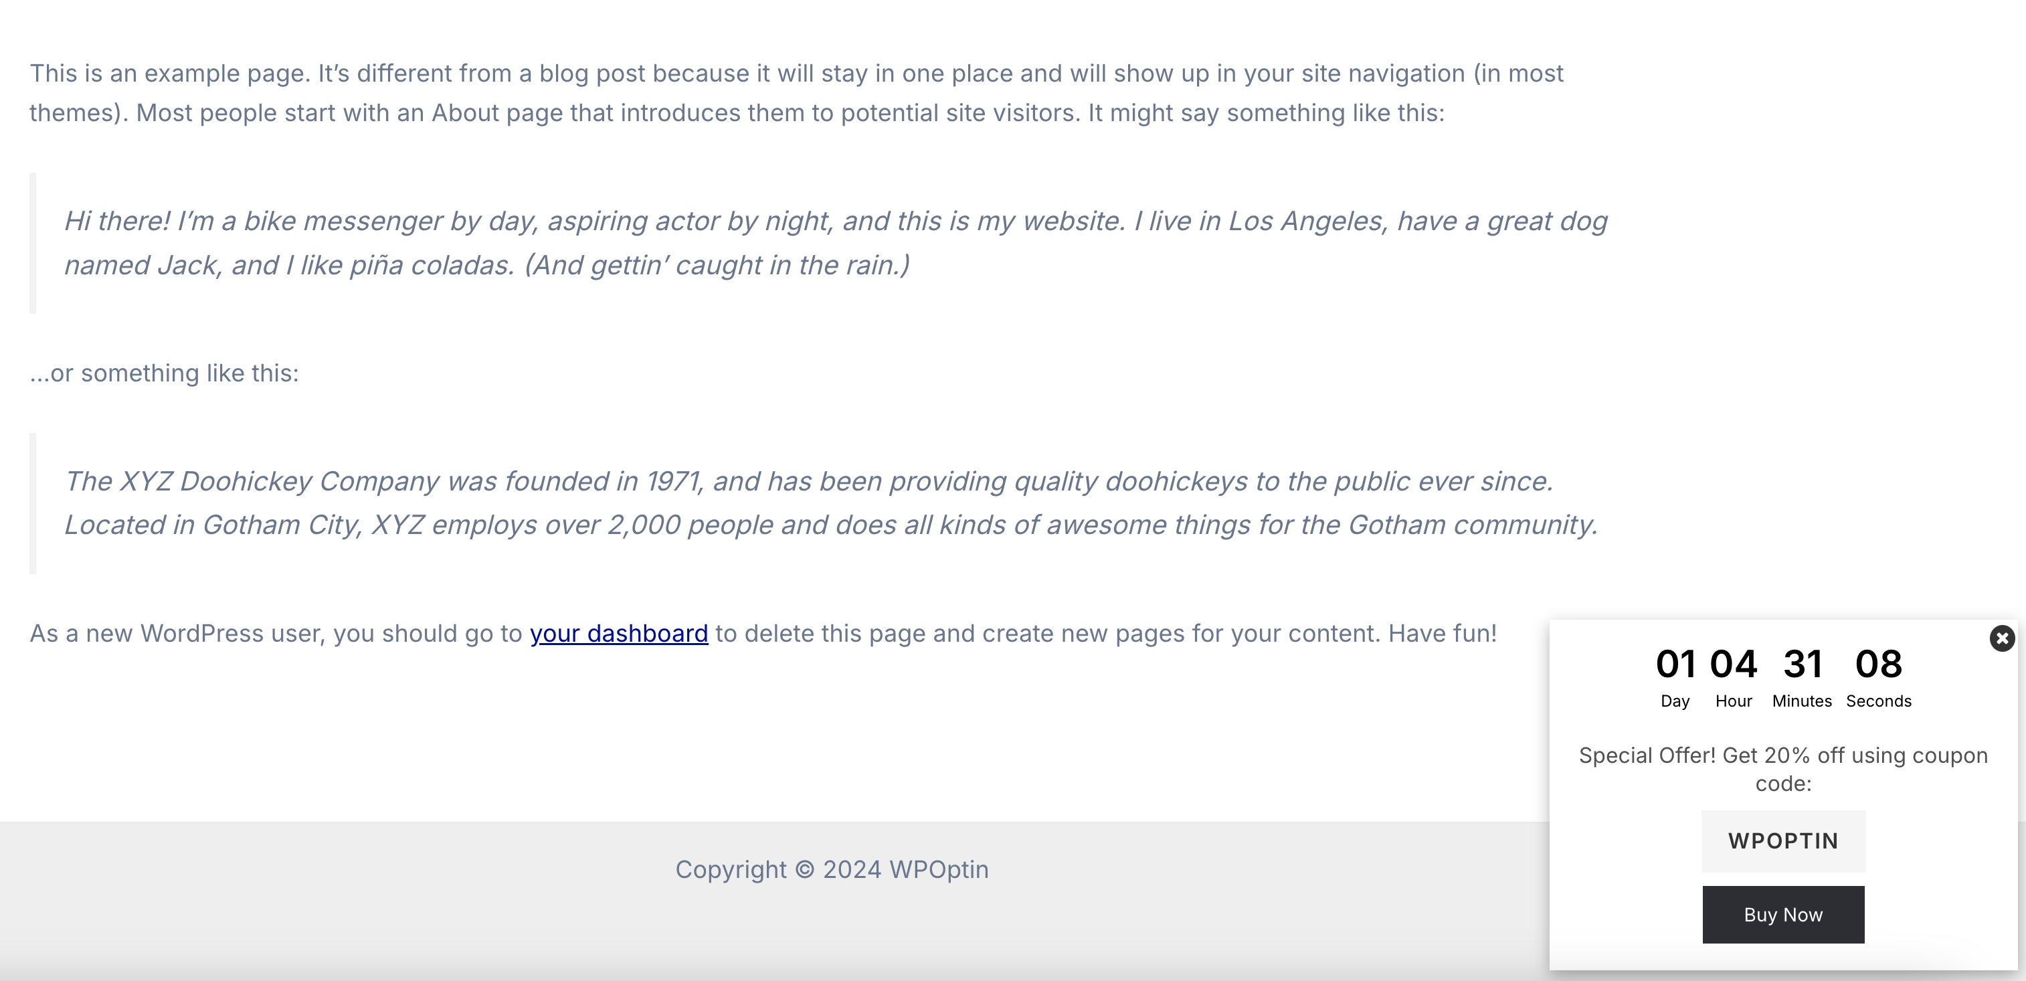
Task: Click the seconds counter showing 08
Action: (x=1878, y=664)
